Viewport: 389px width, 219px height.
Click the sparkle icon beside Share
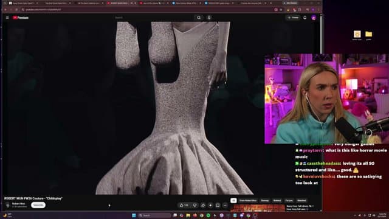(210, 206)
